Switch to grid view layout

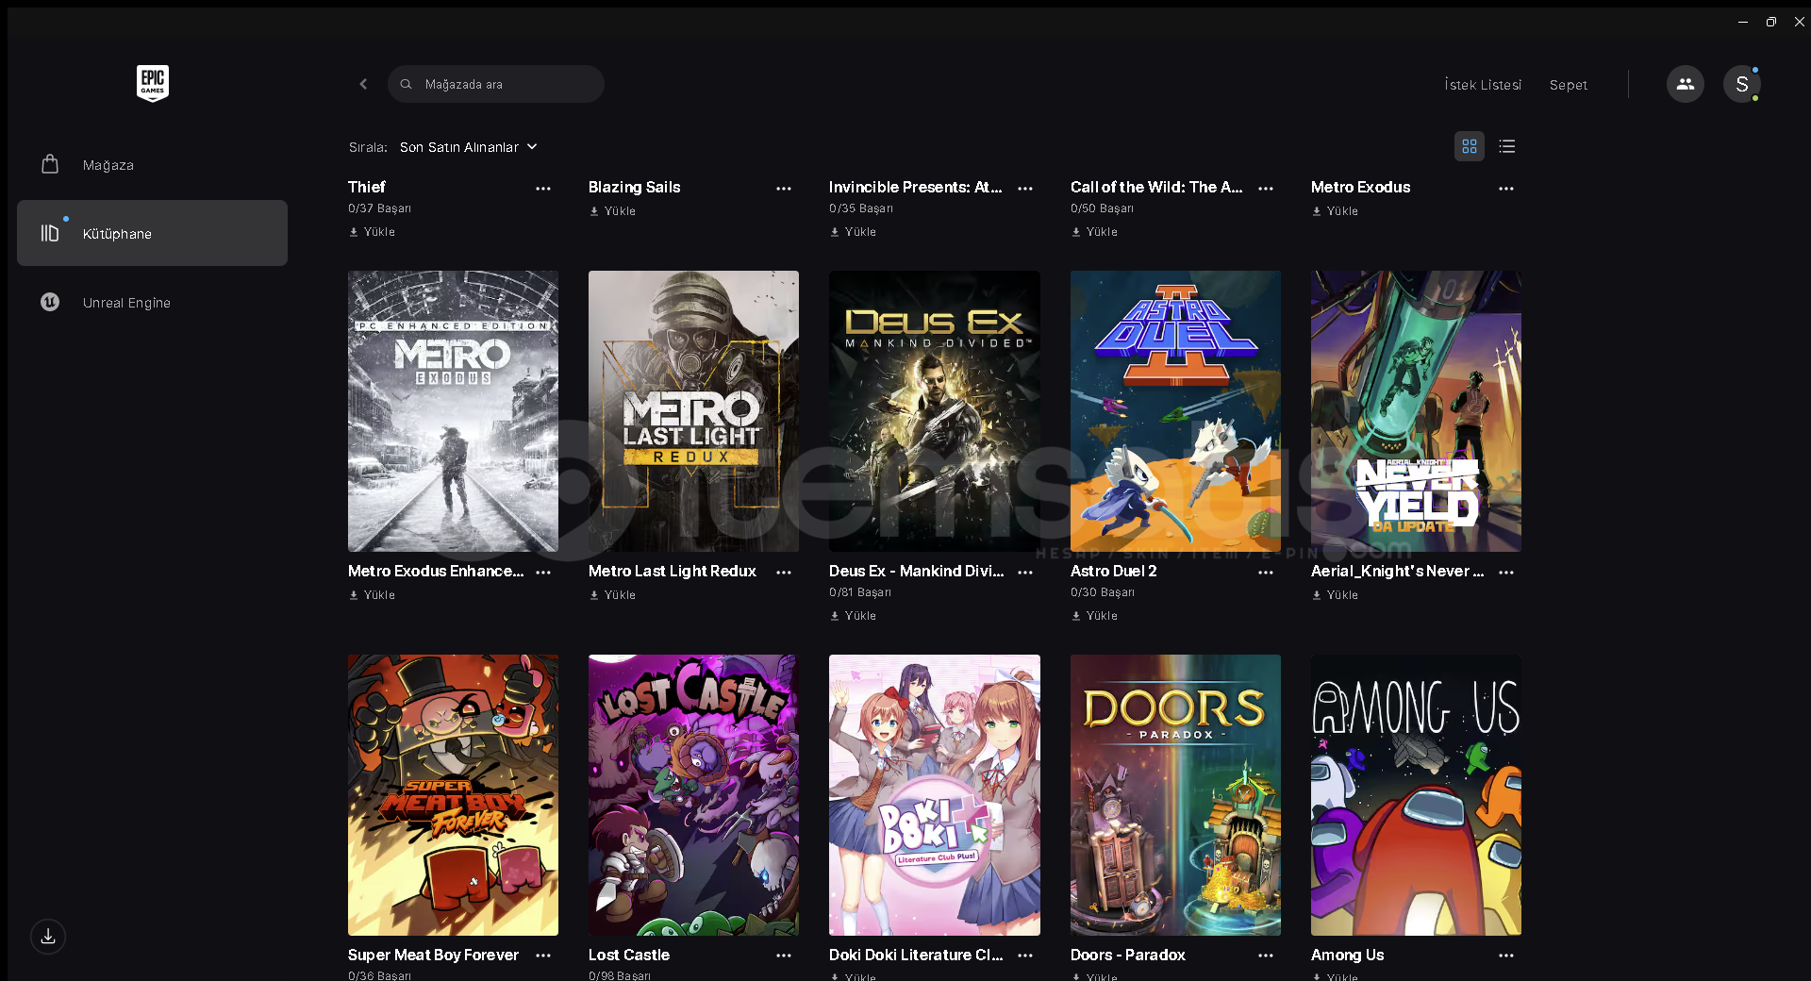coord(1469,146)
